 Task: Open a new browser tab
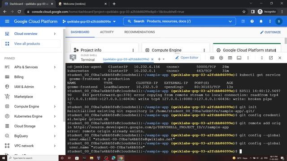pos(114,4)
